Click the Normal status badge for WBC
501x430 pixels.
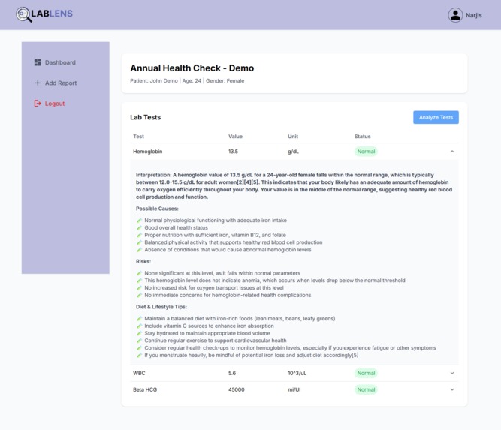pos(366,373)
